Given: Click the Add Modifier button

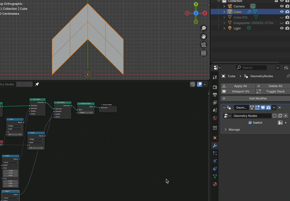Looking at the screenshot, I should tap(255, 99).
